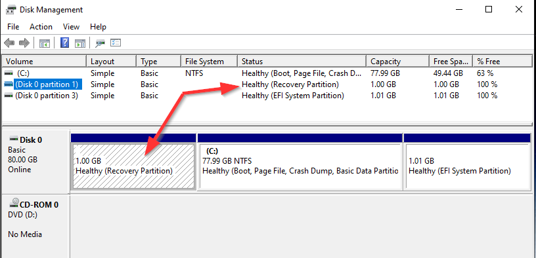Select the (Disk 0 partition 3) row
Screen dimensions: 536x258
pos(267,96)
